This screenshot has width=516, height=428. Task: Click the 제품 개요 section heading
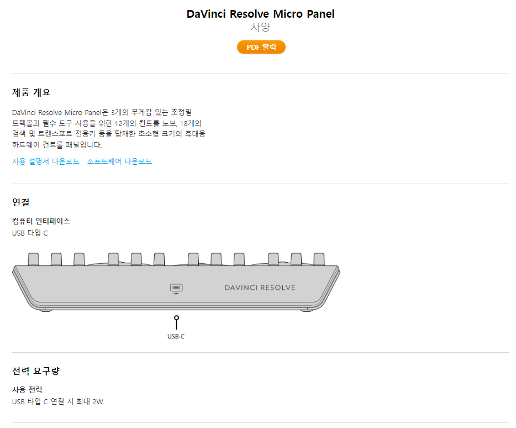click(x=31, y=92)
